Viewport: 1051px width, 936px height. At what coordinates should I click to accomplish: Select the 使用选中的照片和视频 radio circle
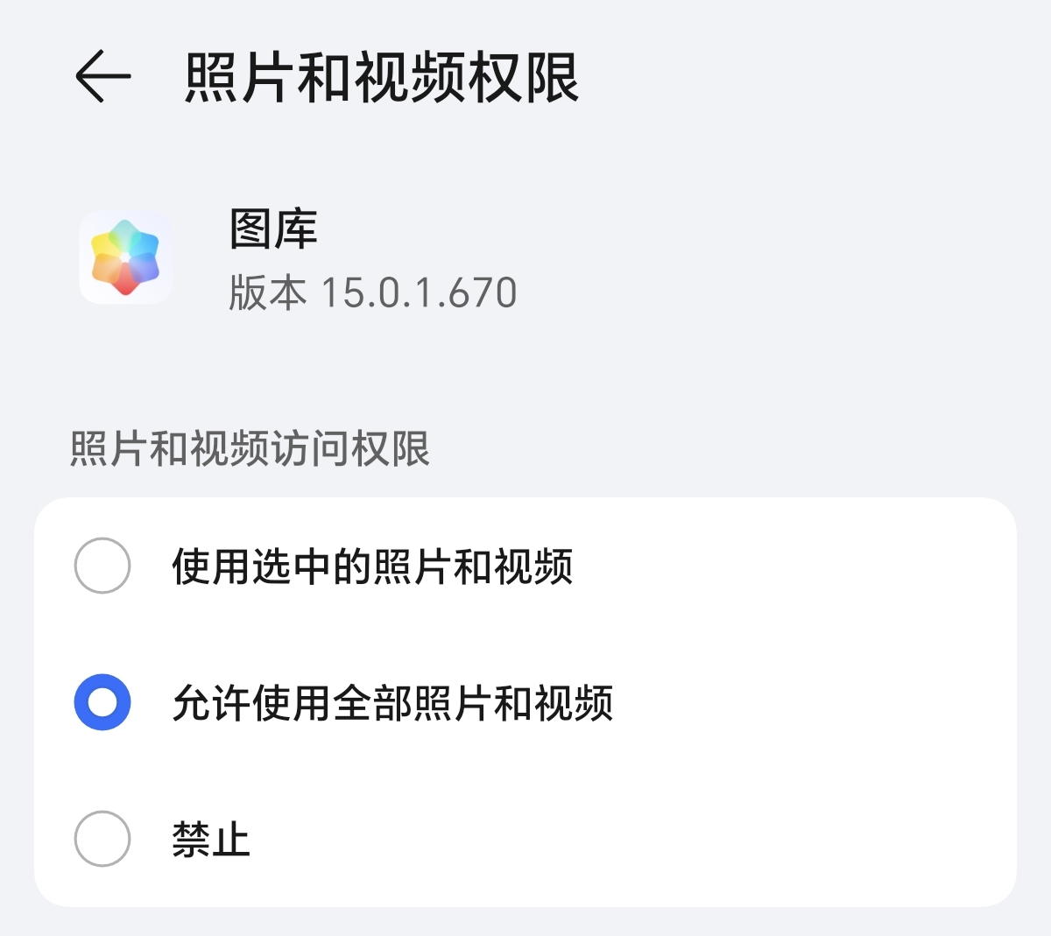[102, 566]
